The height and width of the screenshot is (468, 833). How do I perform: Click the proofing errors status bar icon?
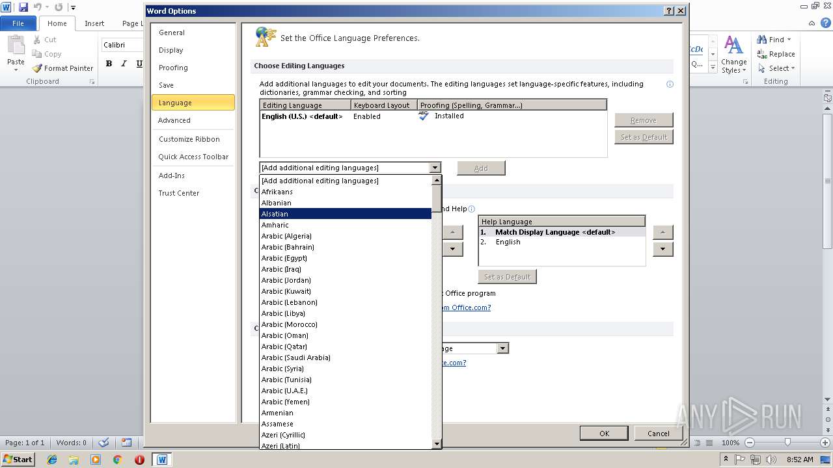click(103, 443)
